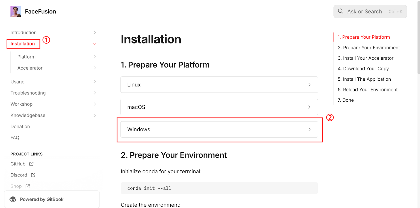Click the GitBook logo icon
Viewport: 420px width, 208px height.
coord(13,199)
